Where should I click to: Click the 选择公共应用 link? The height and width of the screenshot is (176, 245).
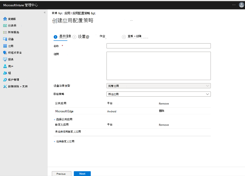[x=64, y=119]
